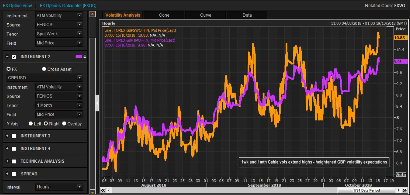Open the 1 Month Tenor dropdown
The image size is (410, 195).
click(x=80, y=105)
